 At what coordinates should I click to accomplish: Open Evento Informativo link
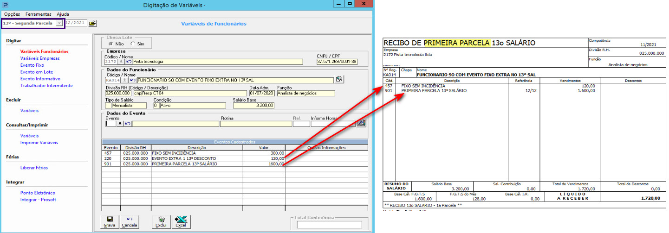coord(40,79)
